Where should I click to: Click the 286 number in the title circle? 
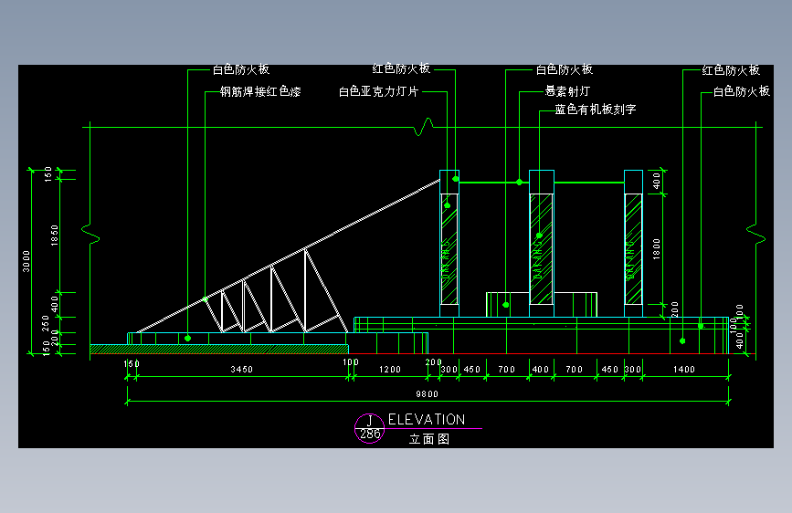(x=370, y=434)
